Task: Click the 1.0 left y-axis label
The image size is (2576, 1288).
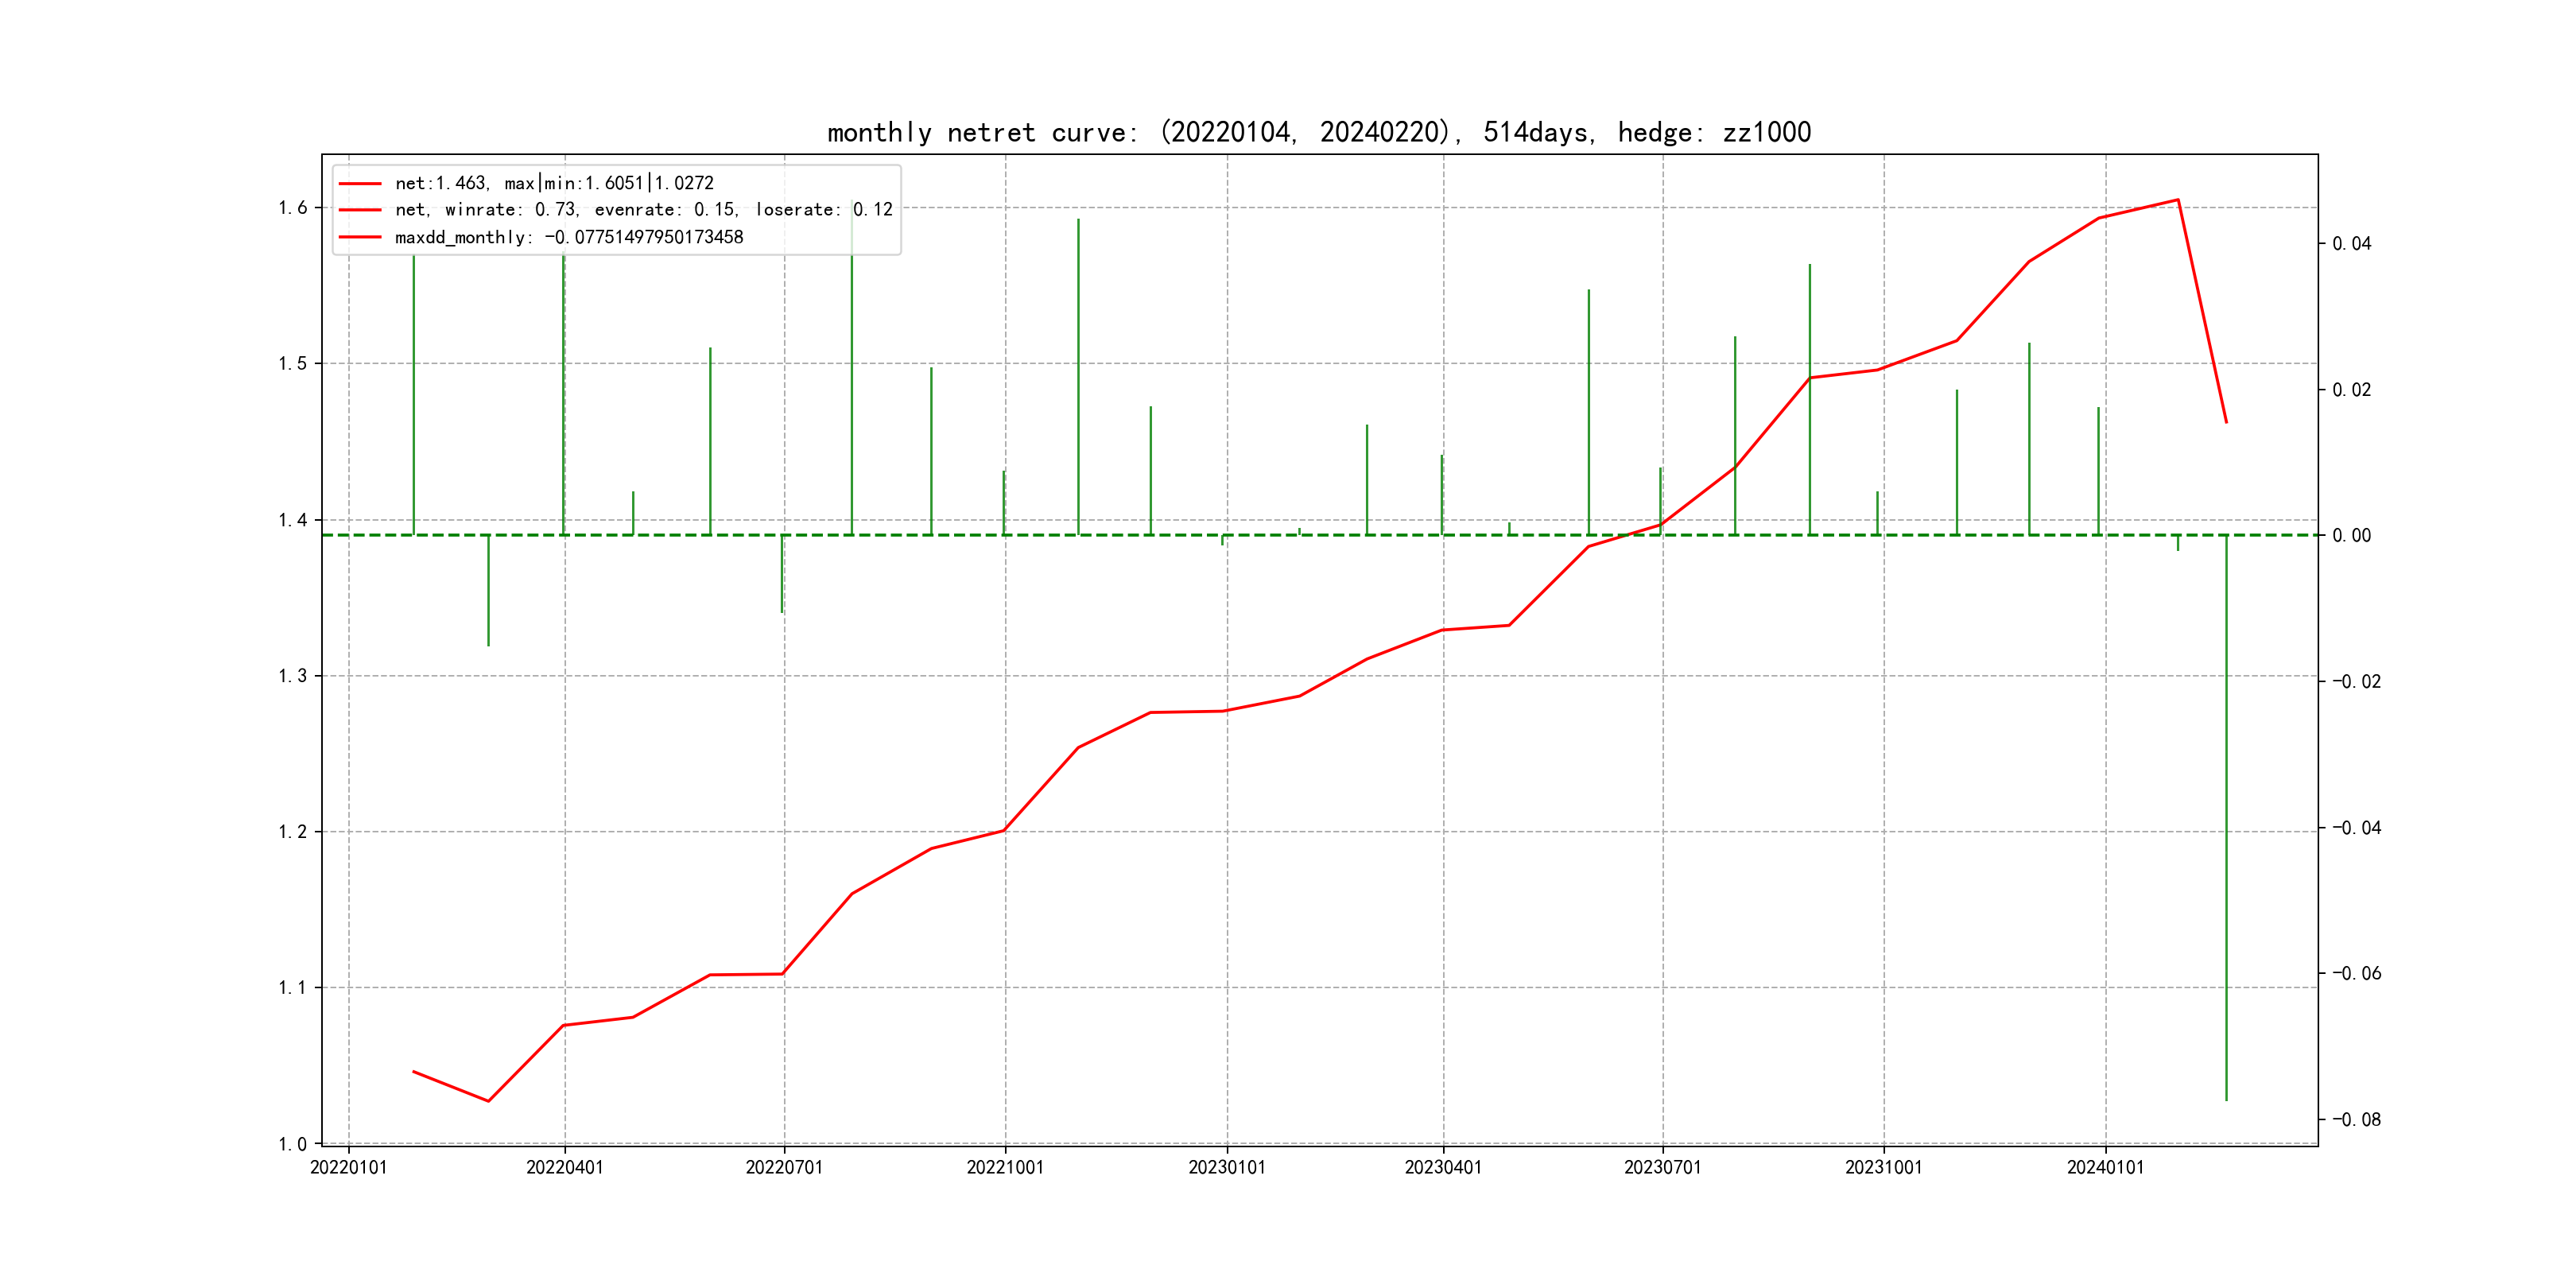Action: coord(293,1144)
